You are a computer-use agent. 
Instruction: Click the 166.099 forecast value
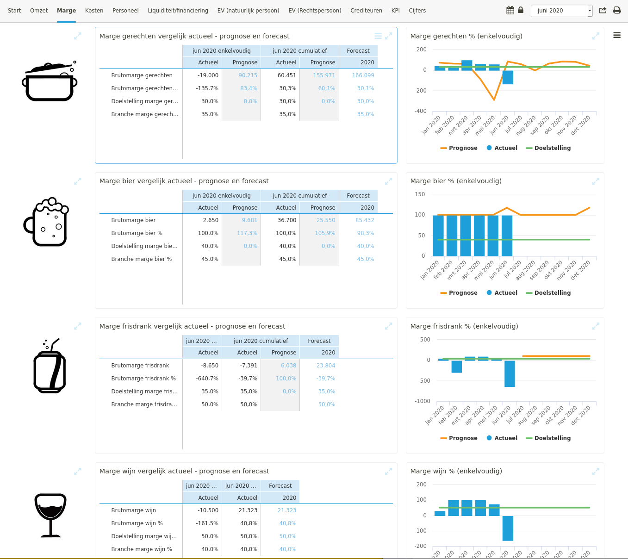click(x=363, y=75)
